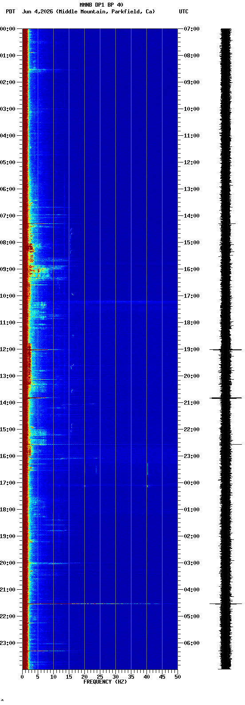
Task: Click the UTC time label 04:00
Action: tap(192, 590)
